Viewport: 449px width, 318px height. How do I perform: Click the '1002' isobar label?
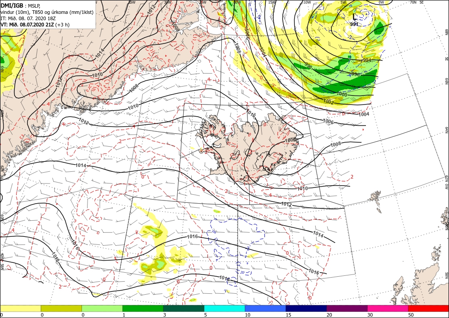tap(328, 101)
